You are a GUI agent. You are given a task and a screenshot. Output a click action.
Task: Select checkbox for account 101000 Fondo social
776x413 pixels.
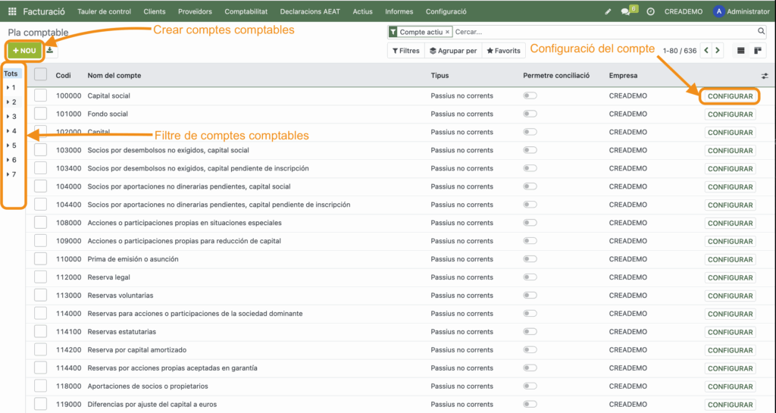tap(41, 114)
